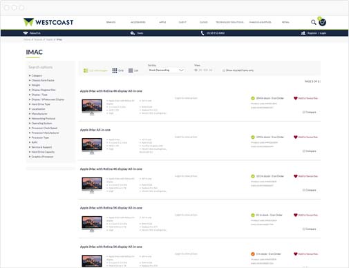Image resolution: width=349 pixels, height=268 pixels.
Task: Click the heart icon for 101 in stock iMac
Action: 296,176
